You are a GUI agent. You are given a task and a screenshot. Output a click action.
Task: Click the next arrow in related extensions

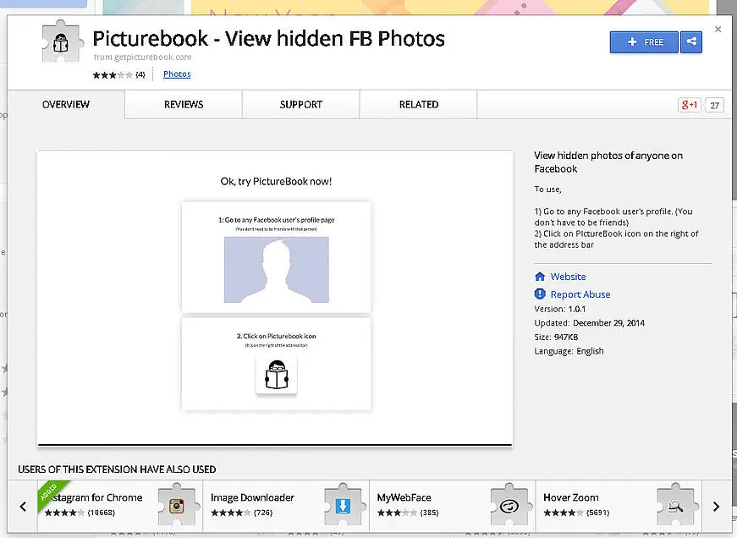click(x=716, y=507)
